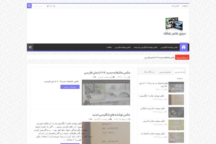Switch to the جدیدترین sidebar tab

[x=180, y=72]
